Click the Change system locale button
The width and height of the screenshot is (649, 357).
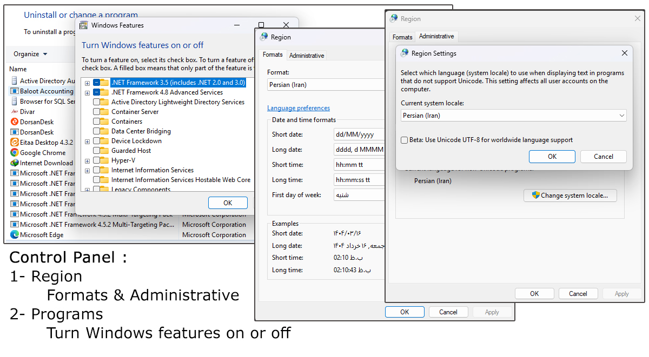pos(570,196)
